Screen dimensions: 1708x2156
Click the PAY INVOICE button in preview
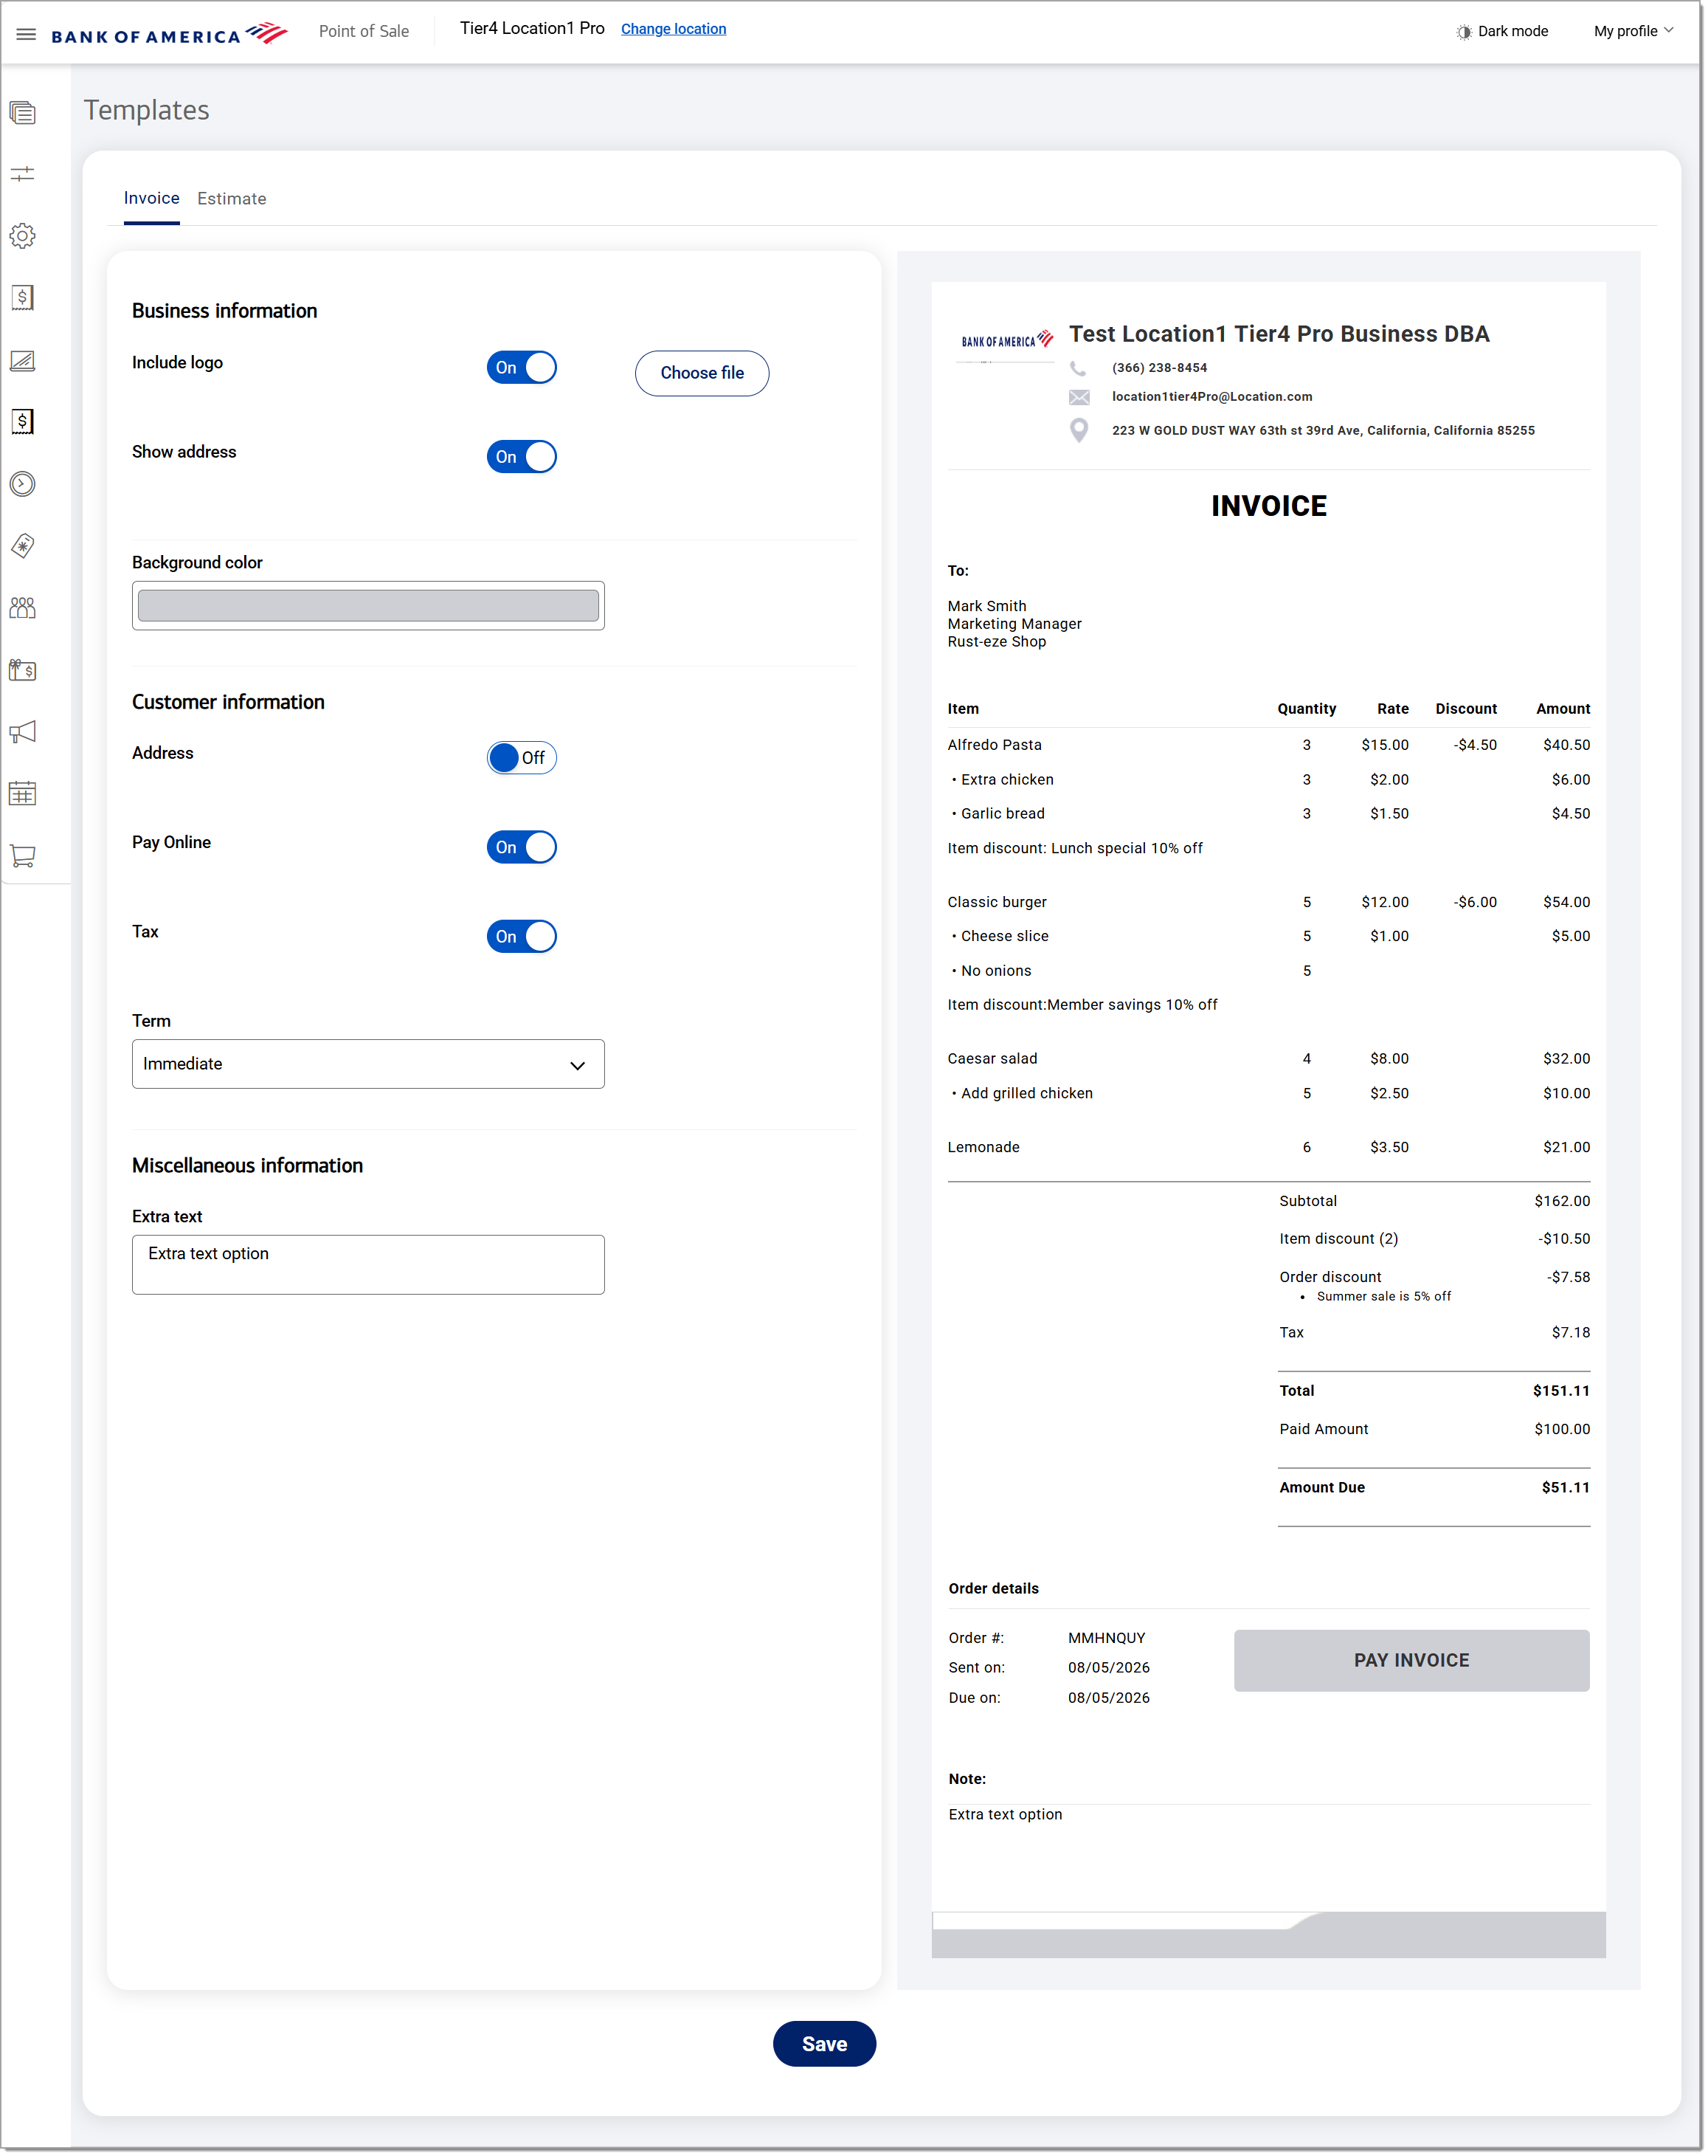coord(1411,1661)
